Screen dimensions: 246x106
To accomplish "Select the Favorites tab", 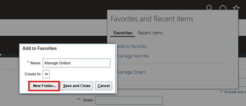I will click(x=123, y=33).
